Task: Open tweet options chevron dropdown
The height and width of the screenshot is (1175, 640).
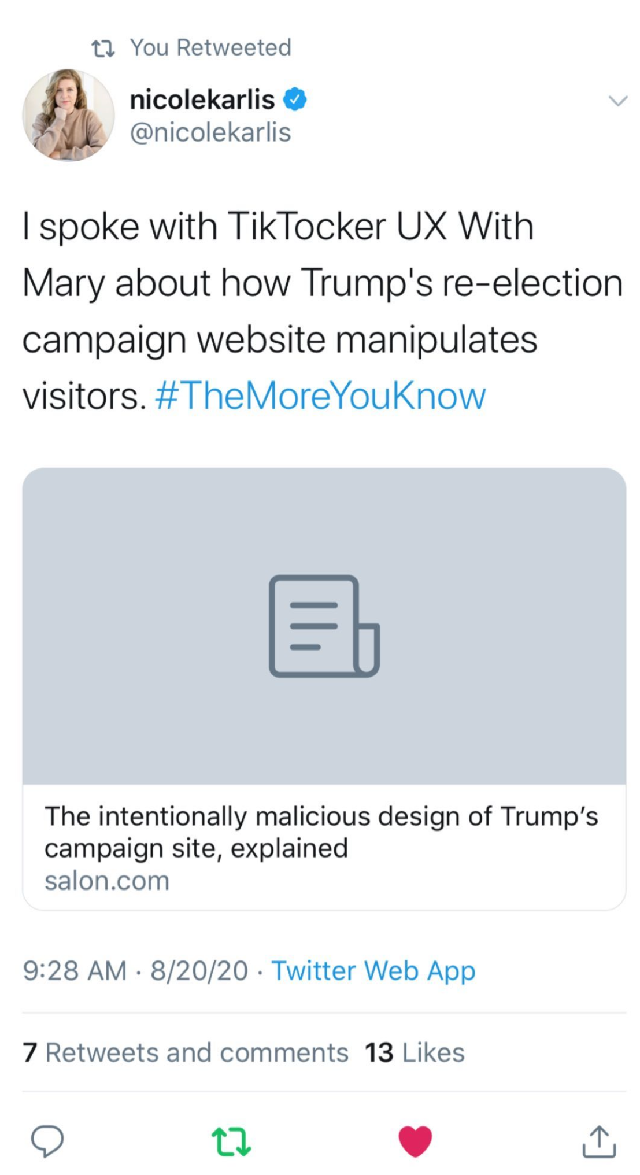Action: tap(617, 101)
